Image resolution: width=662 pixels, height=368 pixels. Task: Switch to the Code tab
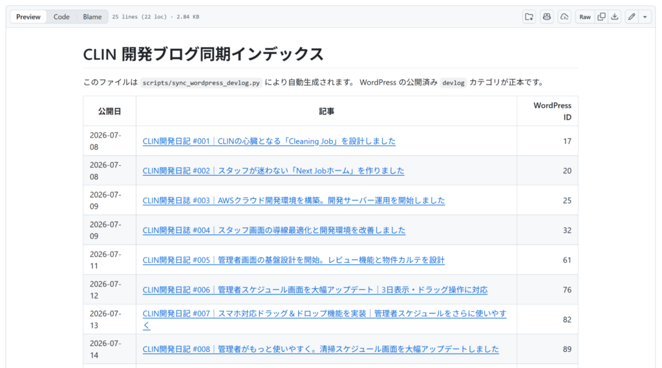pyautogui.click(x=61, y=17)
